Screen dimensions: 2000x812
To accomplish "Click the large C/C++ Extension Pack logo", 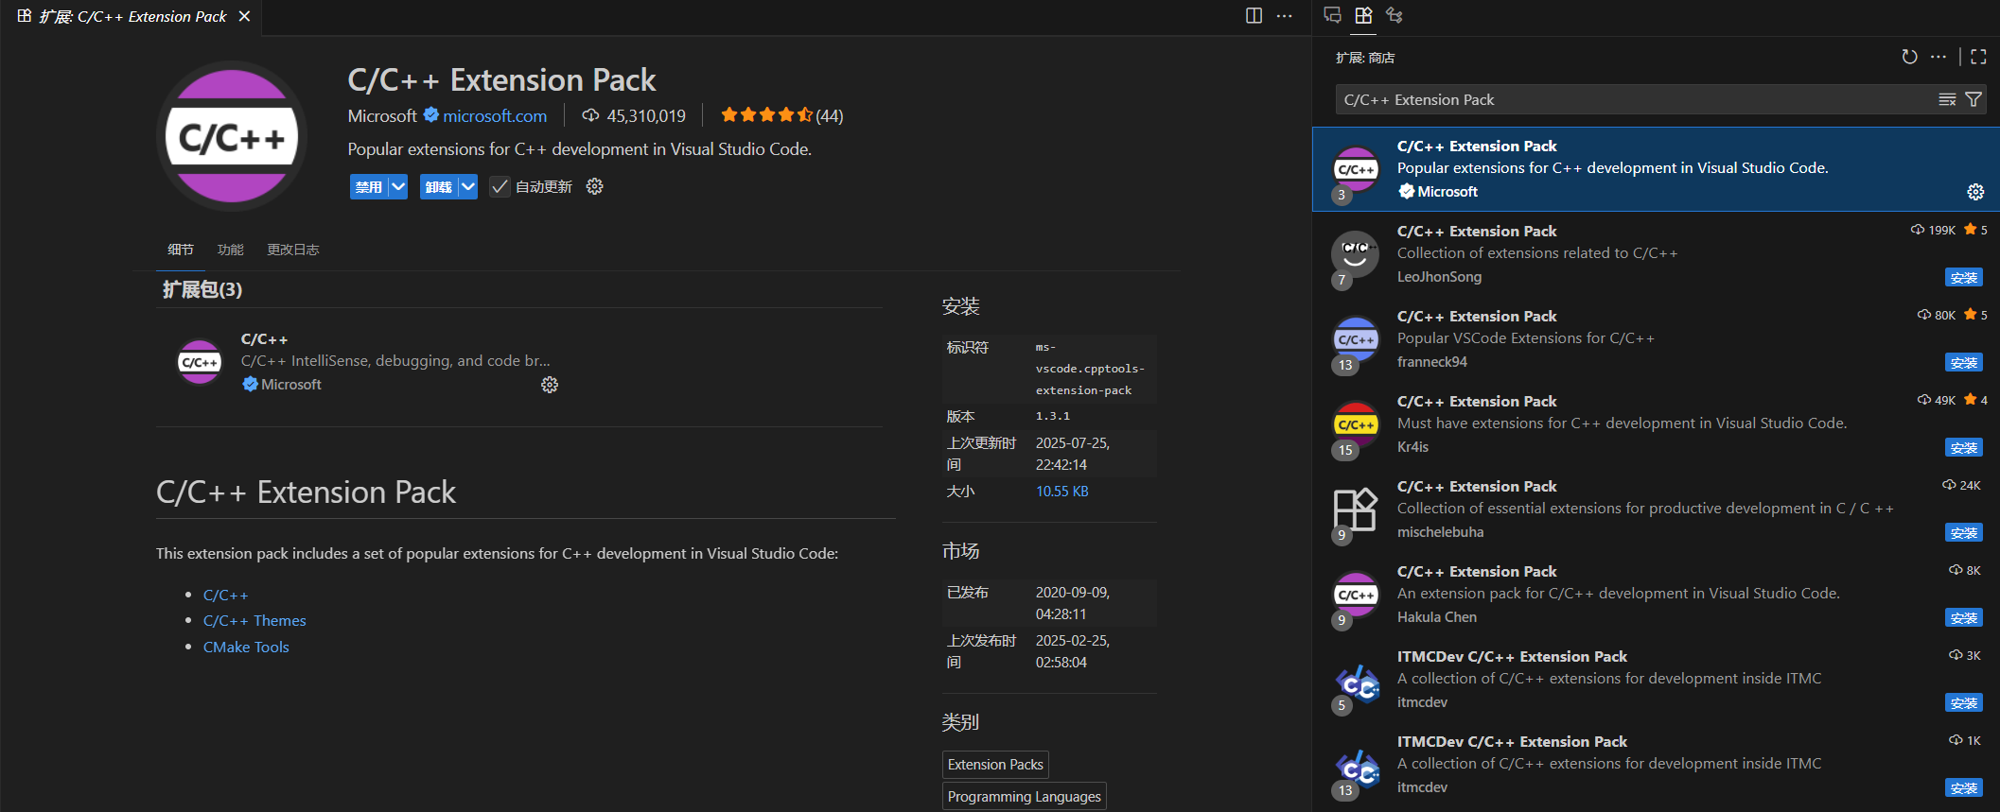I will point(231,136).
